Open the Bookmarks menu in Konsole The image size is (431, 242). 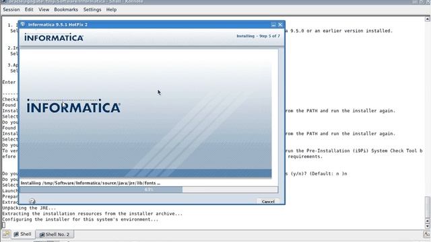pyautogui.click(x=66, y=9)
